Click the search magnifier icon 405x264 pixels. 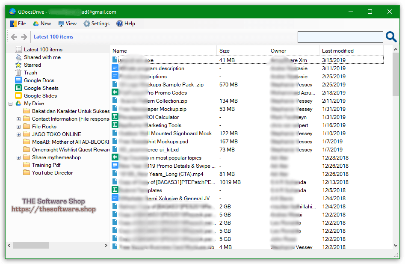click(x=391, y=37)
